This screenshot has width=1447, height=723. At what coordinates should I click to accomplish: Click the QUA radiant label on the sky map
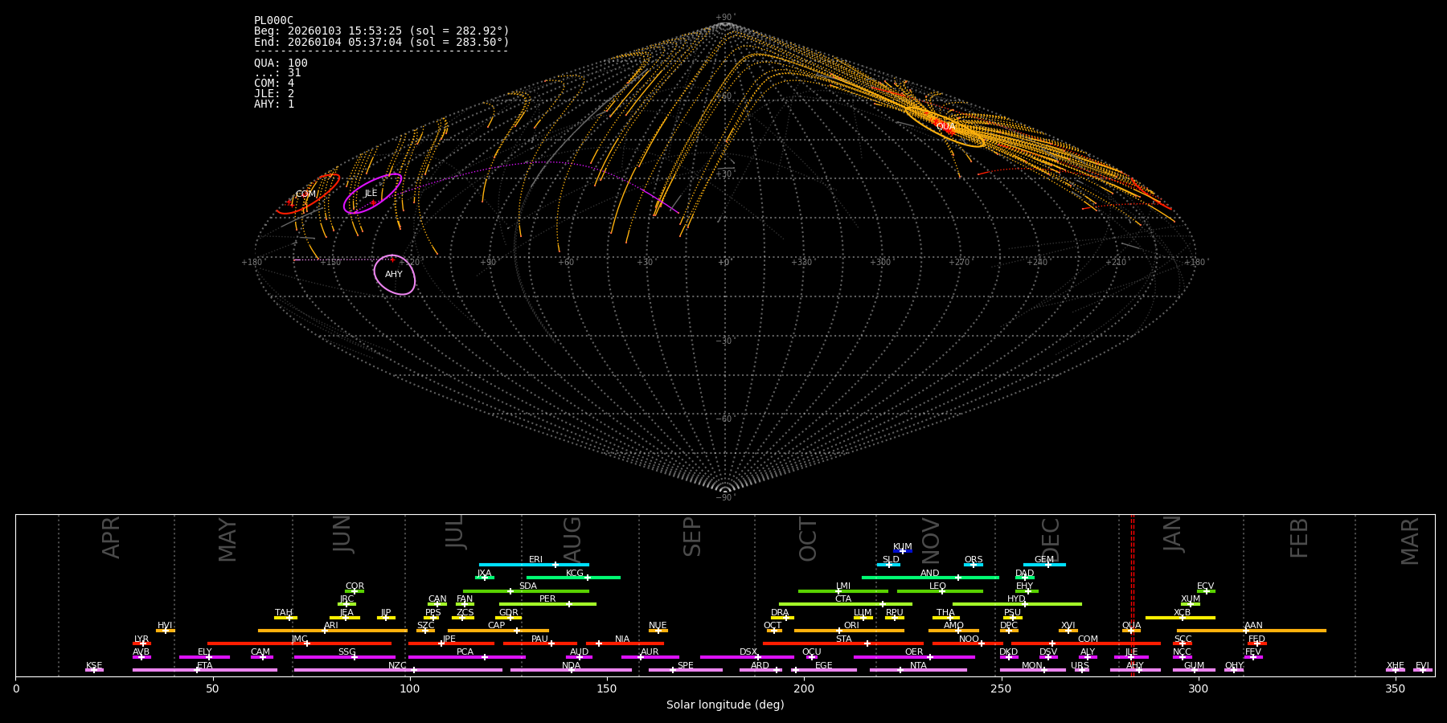[945, 126]
